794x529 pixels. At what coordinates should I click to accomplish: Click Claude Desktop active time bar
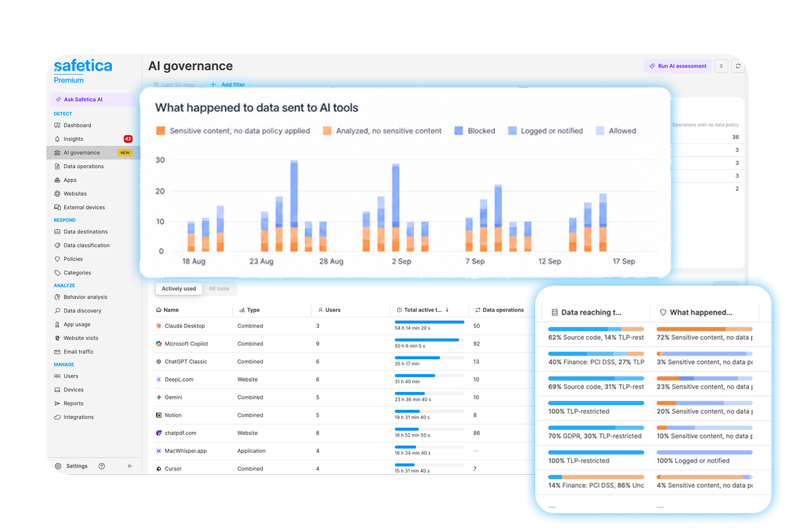click(429, 322)
